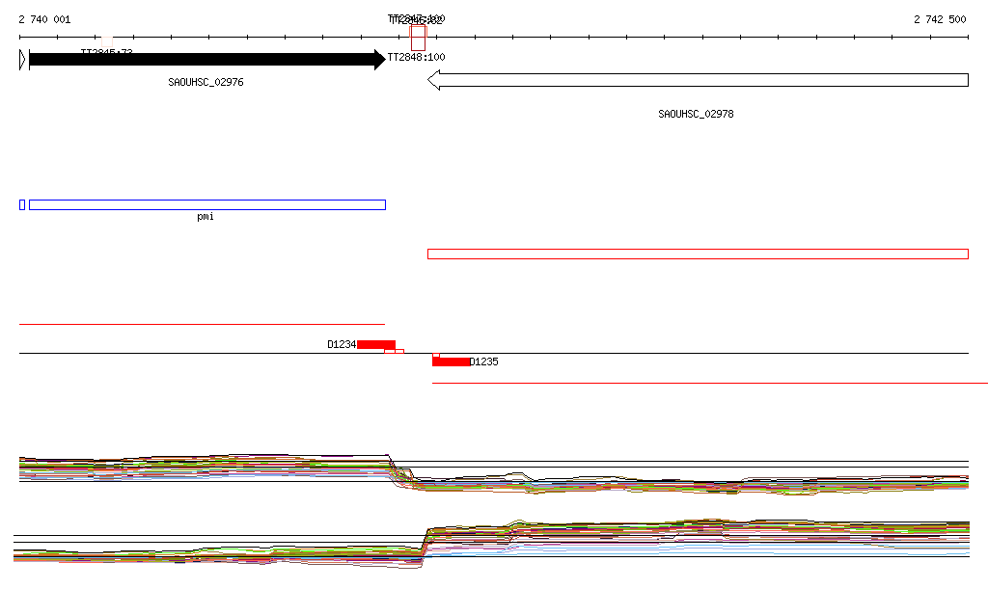Click the start coordinate 2 740 001
This screenshot has width=988, height=589.
tap(44, 19)
